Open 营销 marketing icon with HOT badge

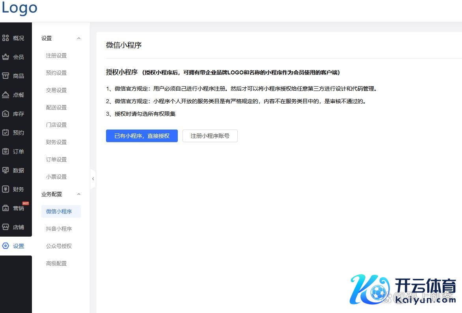(6, 208)
